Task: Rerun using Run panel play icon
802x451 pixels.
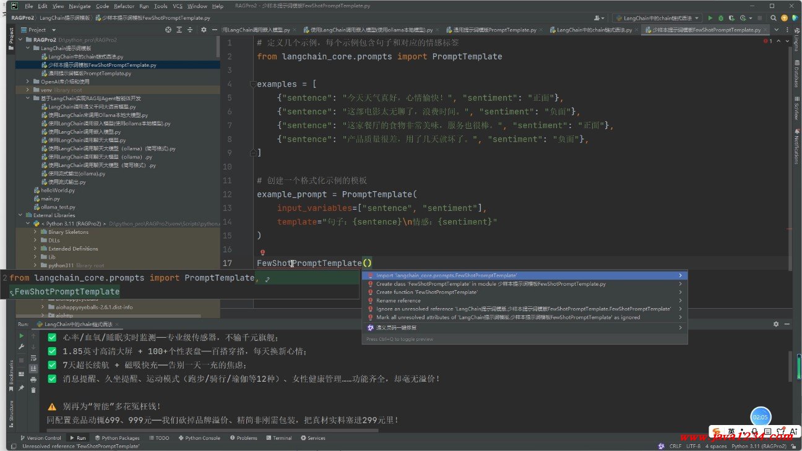Action: [21, 336]
